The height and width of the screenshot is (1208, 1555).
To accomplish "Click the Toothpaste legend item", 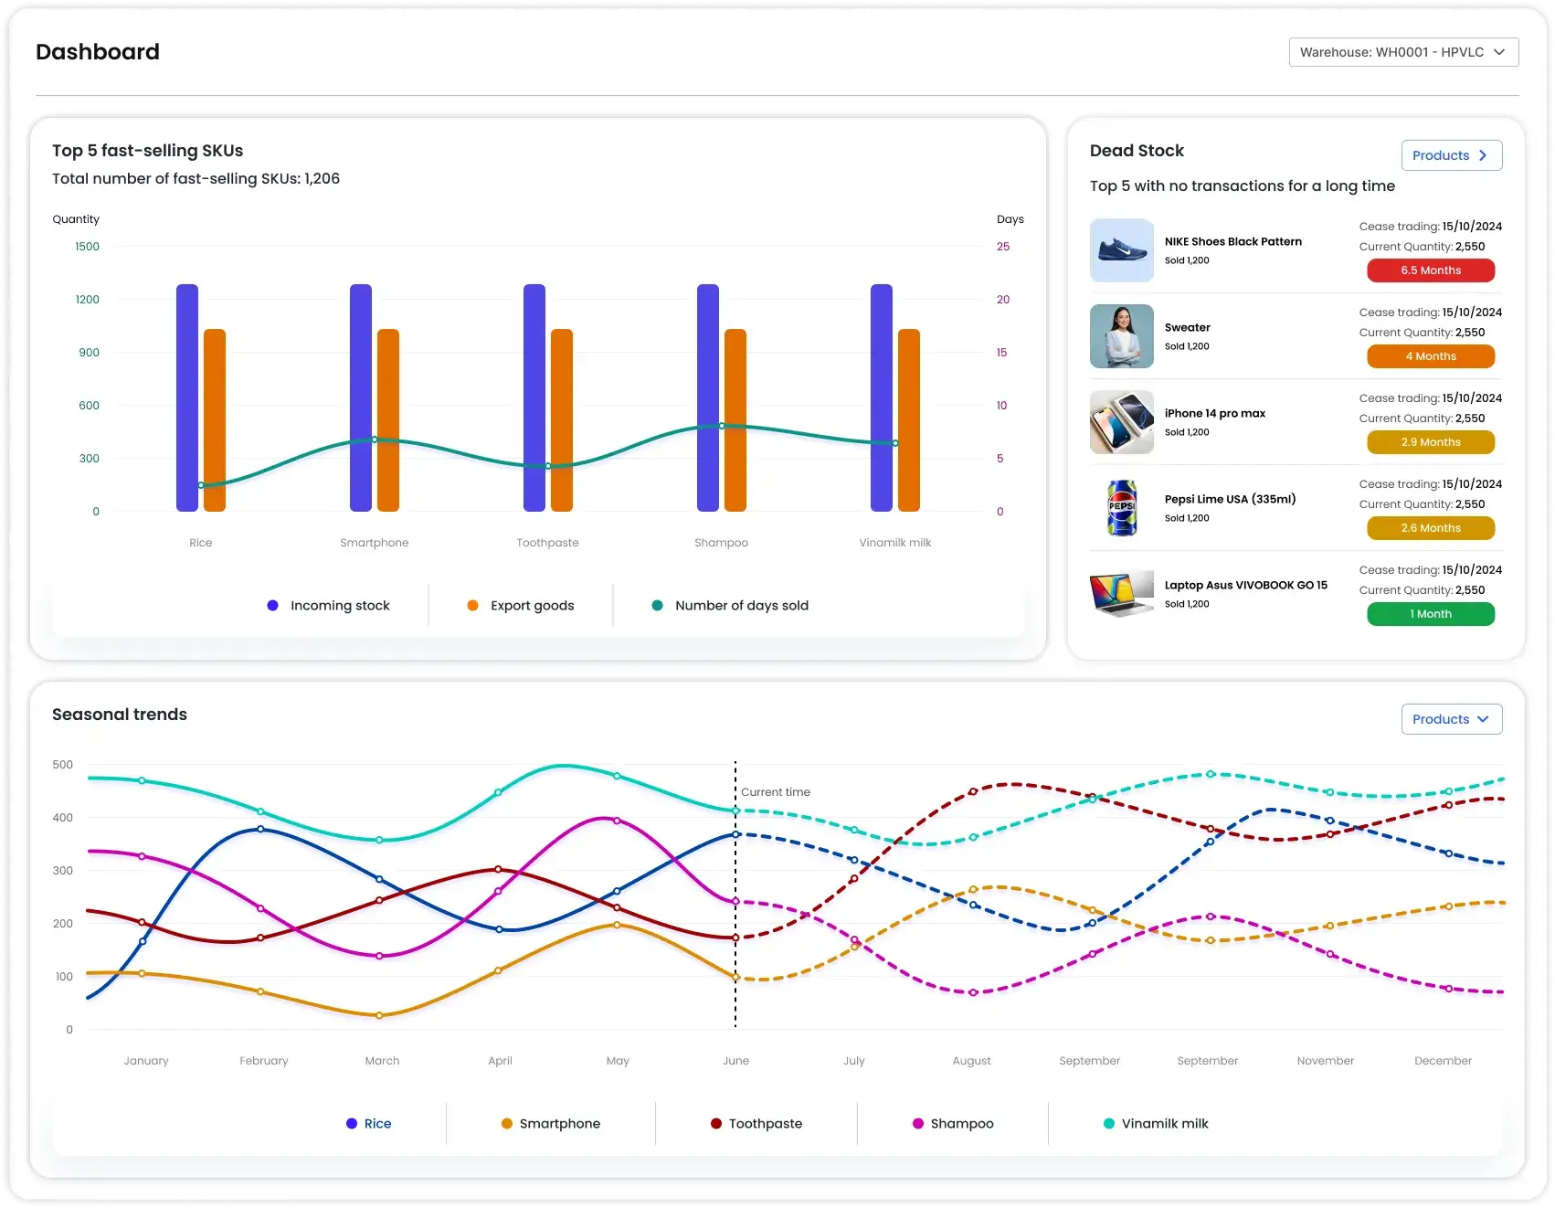I will [756, 1124].
